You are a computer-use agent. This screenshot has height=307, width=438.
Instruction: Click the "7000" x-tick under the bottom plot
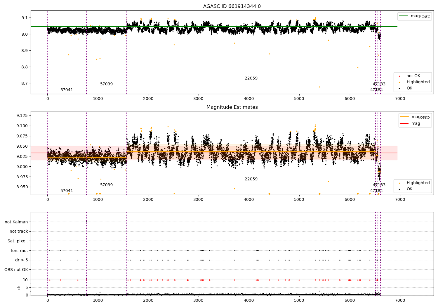coord(400,300)
